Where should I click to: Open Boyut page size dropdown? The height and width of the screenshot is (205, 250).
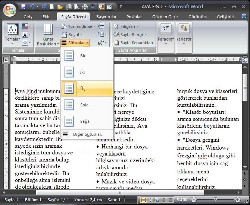click(72, 35)
